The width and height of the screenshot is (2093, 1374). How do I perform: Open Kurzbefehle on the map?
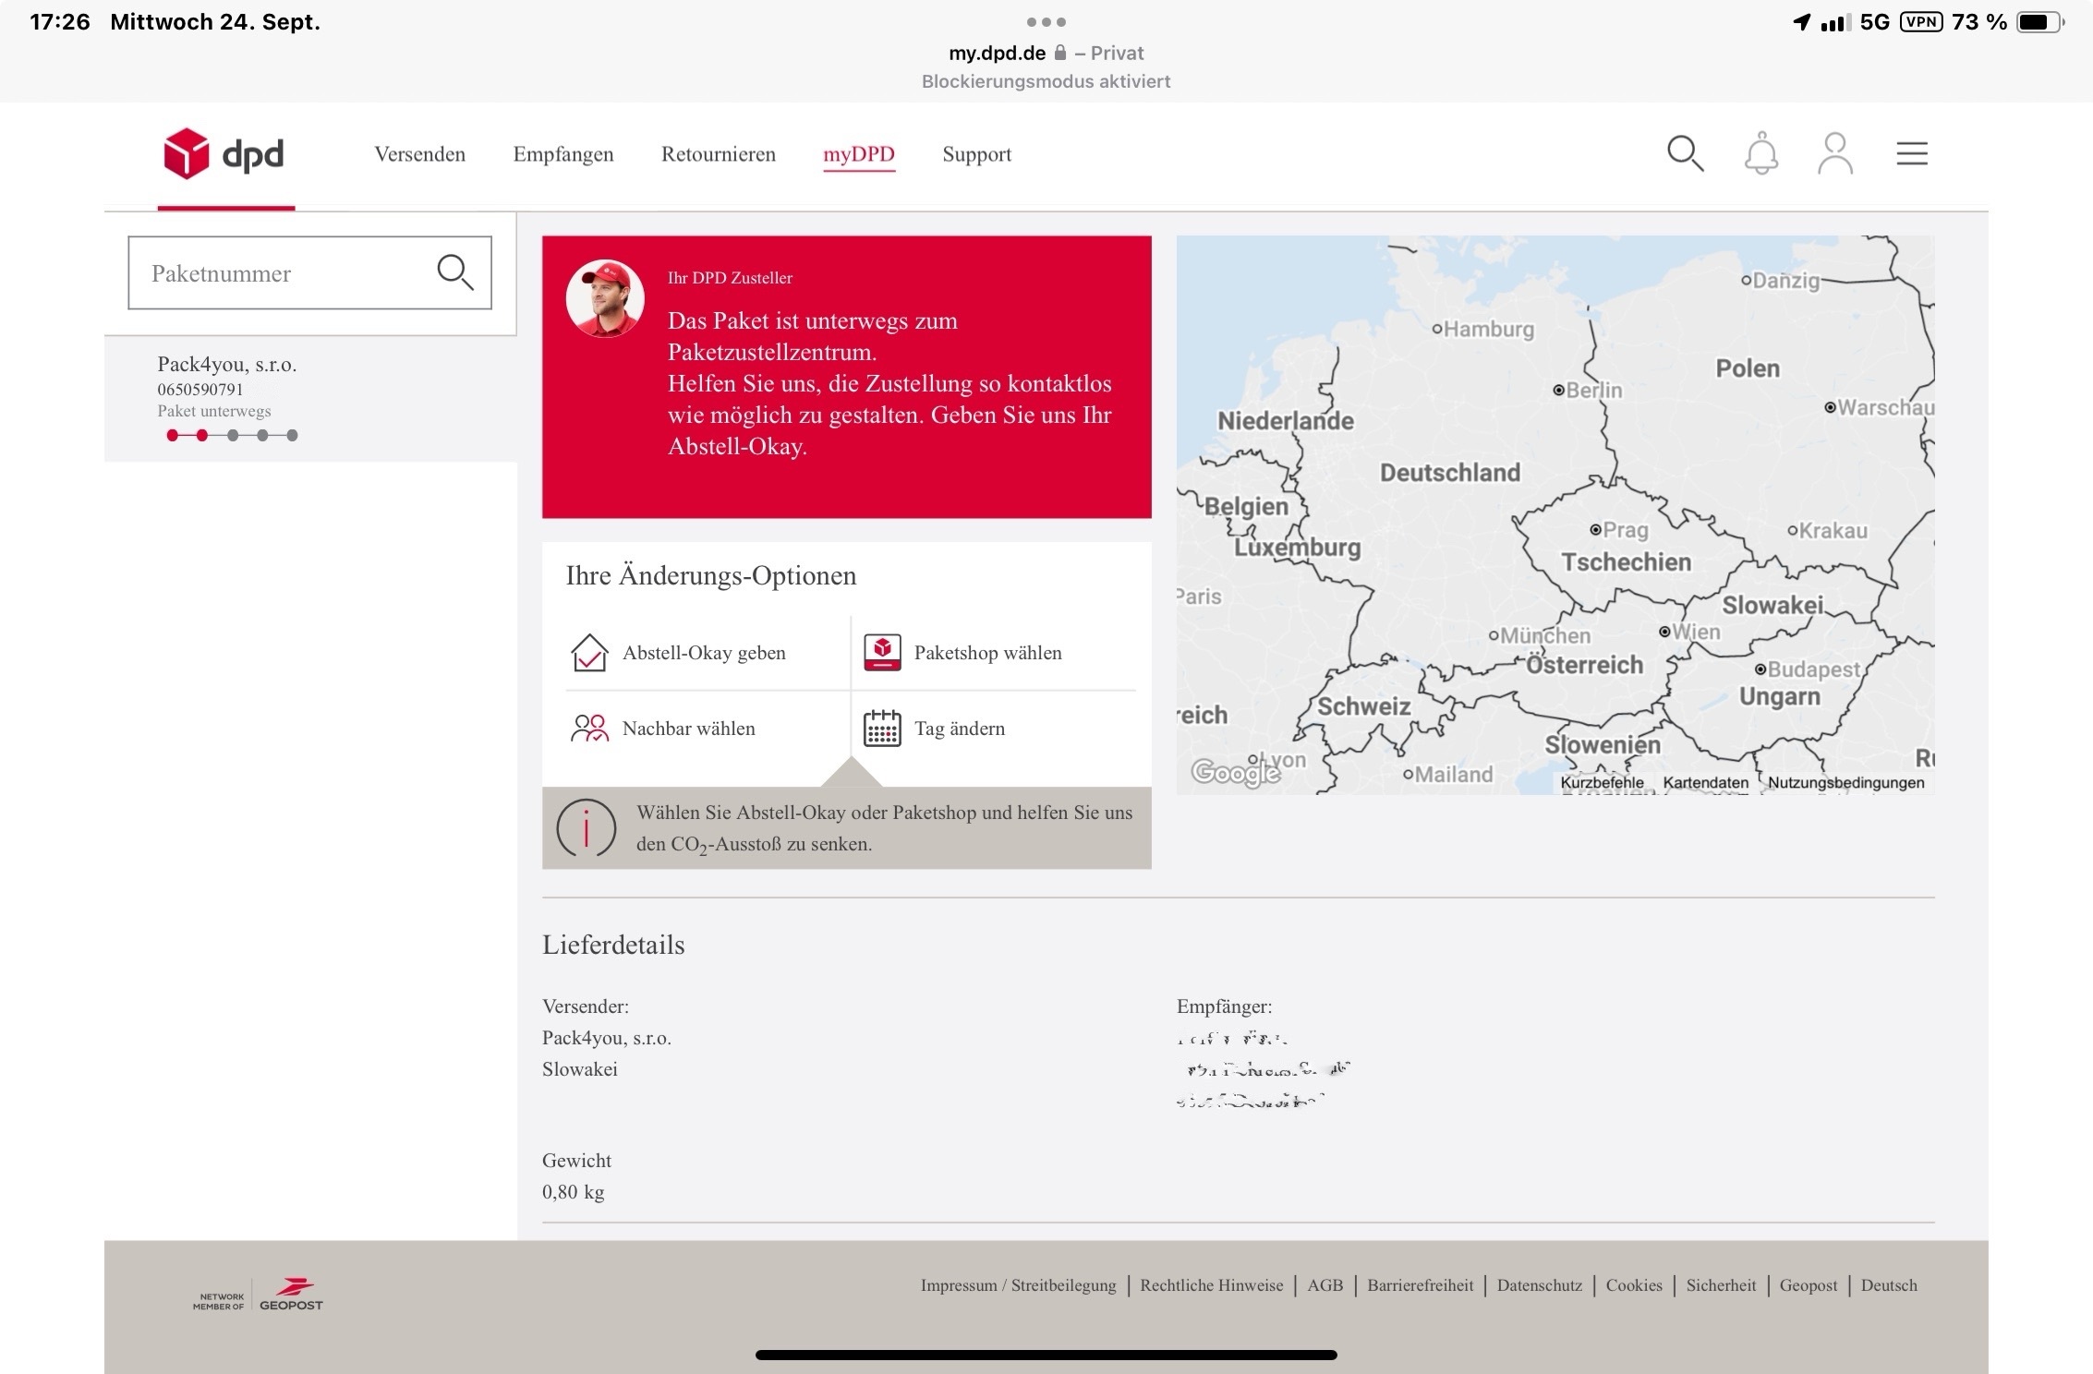(x=1602, y=782)
